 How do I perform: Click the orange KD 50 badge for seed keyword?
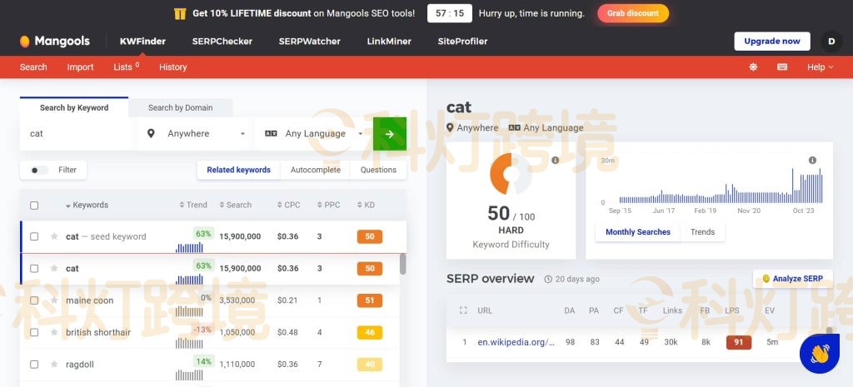pos(370,236)
